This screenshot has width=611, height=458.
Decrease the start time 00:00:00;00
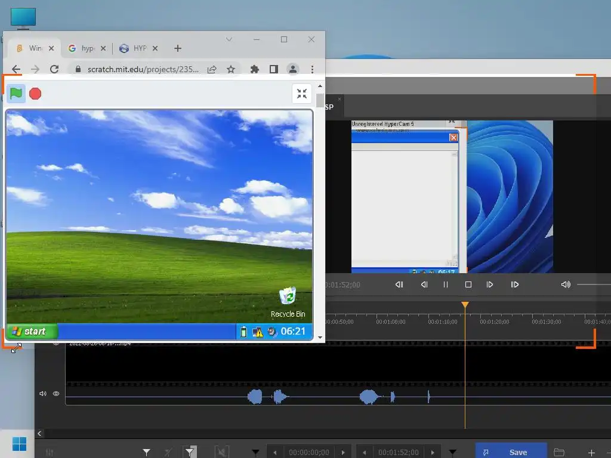coord(275,453)
